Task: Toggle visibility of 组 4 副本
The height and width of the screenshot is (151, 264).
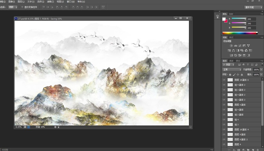Action: 224,110
